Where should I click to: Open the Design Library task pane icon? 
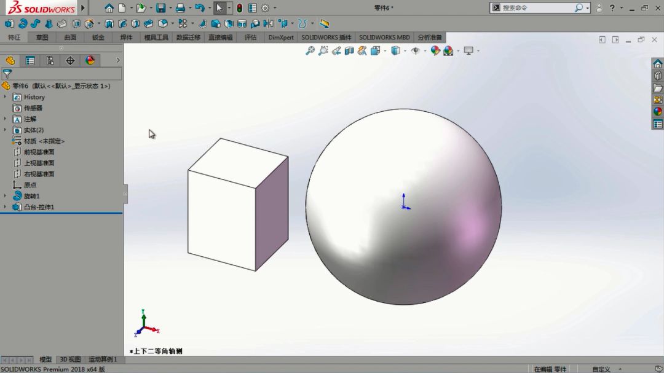tap(658, 76)
